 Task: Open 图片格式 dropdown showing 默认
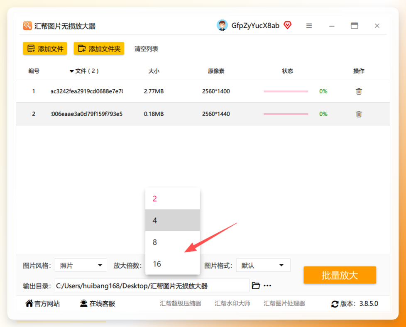pyautogui.click(x=263, y=265)
